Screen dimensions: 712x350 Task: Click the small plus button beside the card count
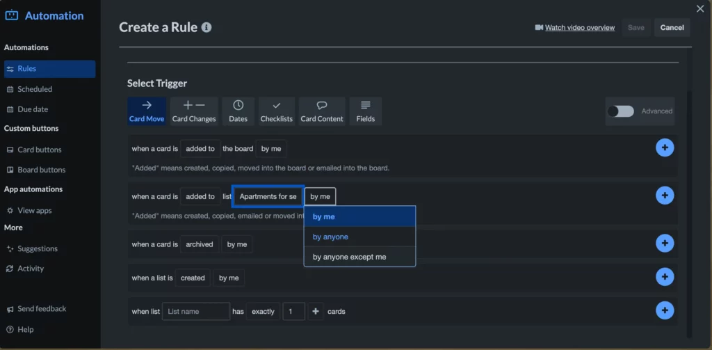pyautogui.click(x=316, y=311)
